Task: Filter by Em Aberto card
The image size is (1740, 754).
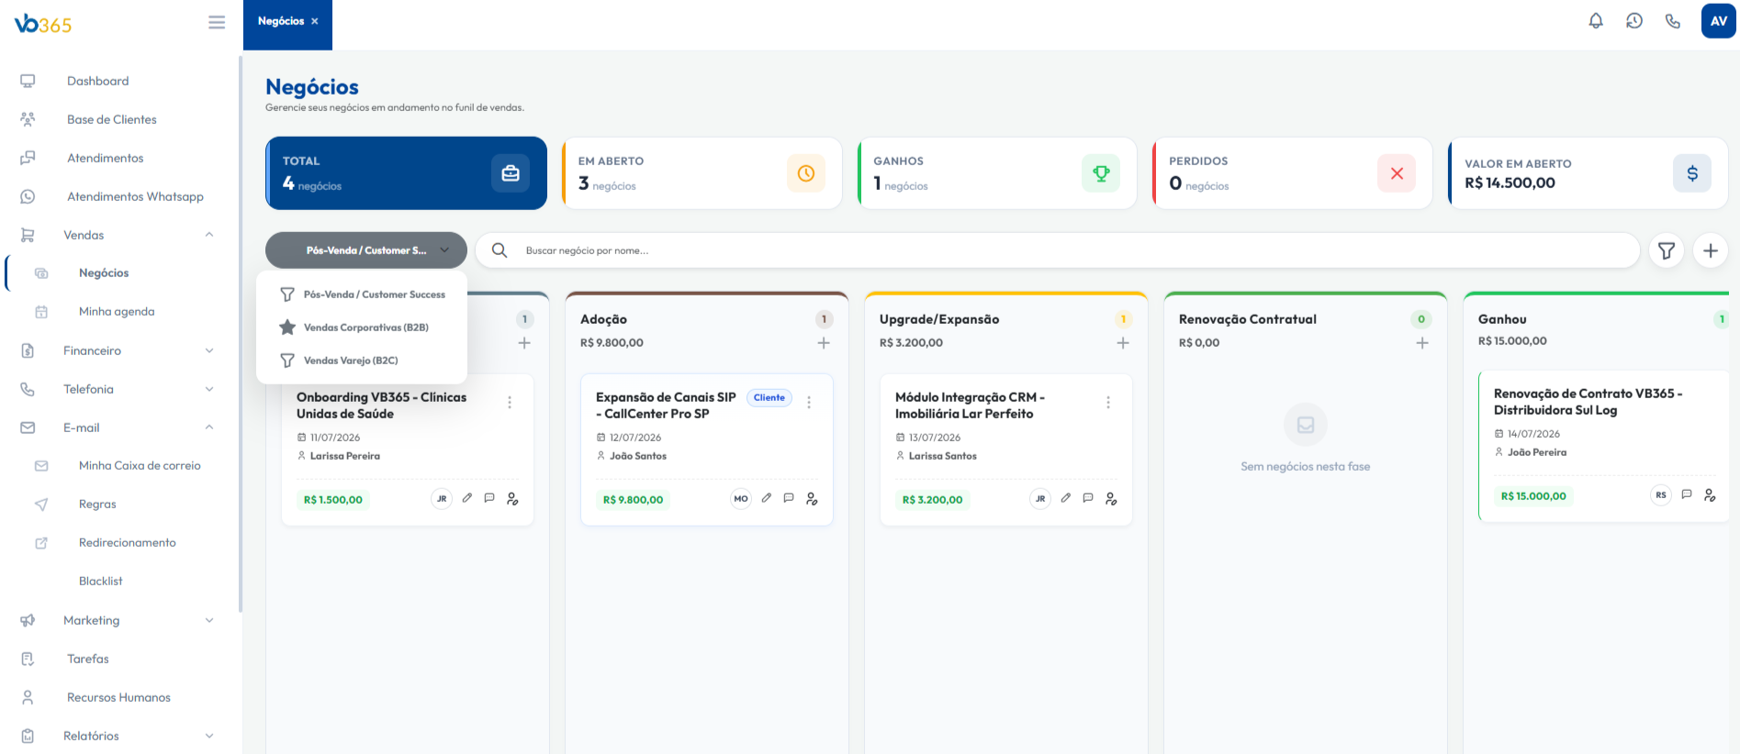Action: 702,173
